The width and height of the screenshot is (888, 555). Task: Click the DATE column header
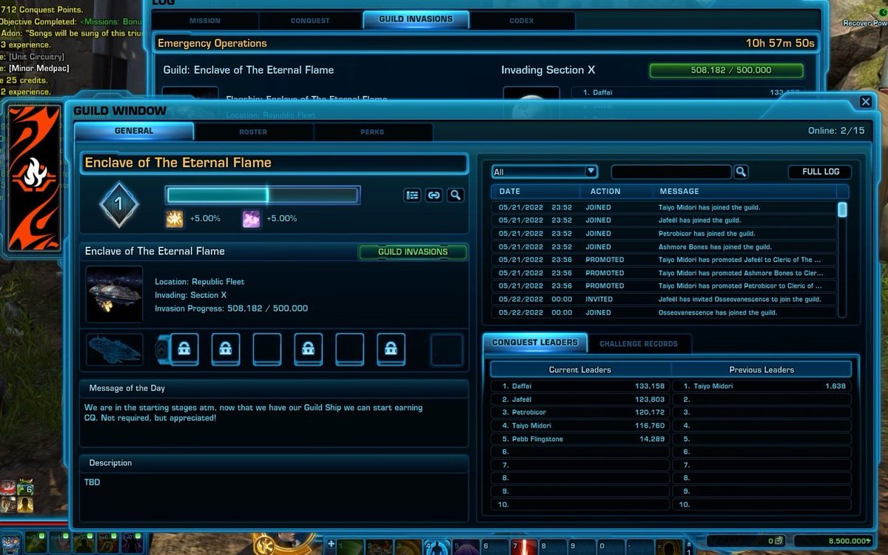536,191
